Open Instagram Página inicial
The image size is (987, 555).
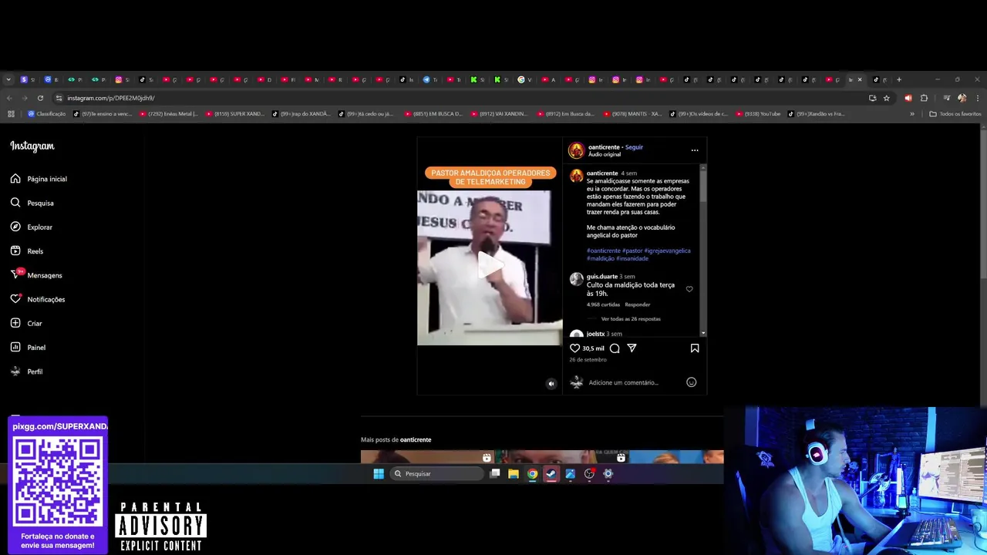coord(39,179)
